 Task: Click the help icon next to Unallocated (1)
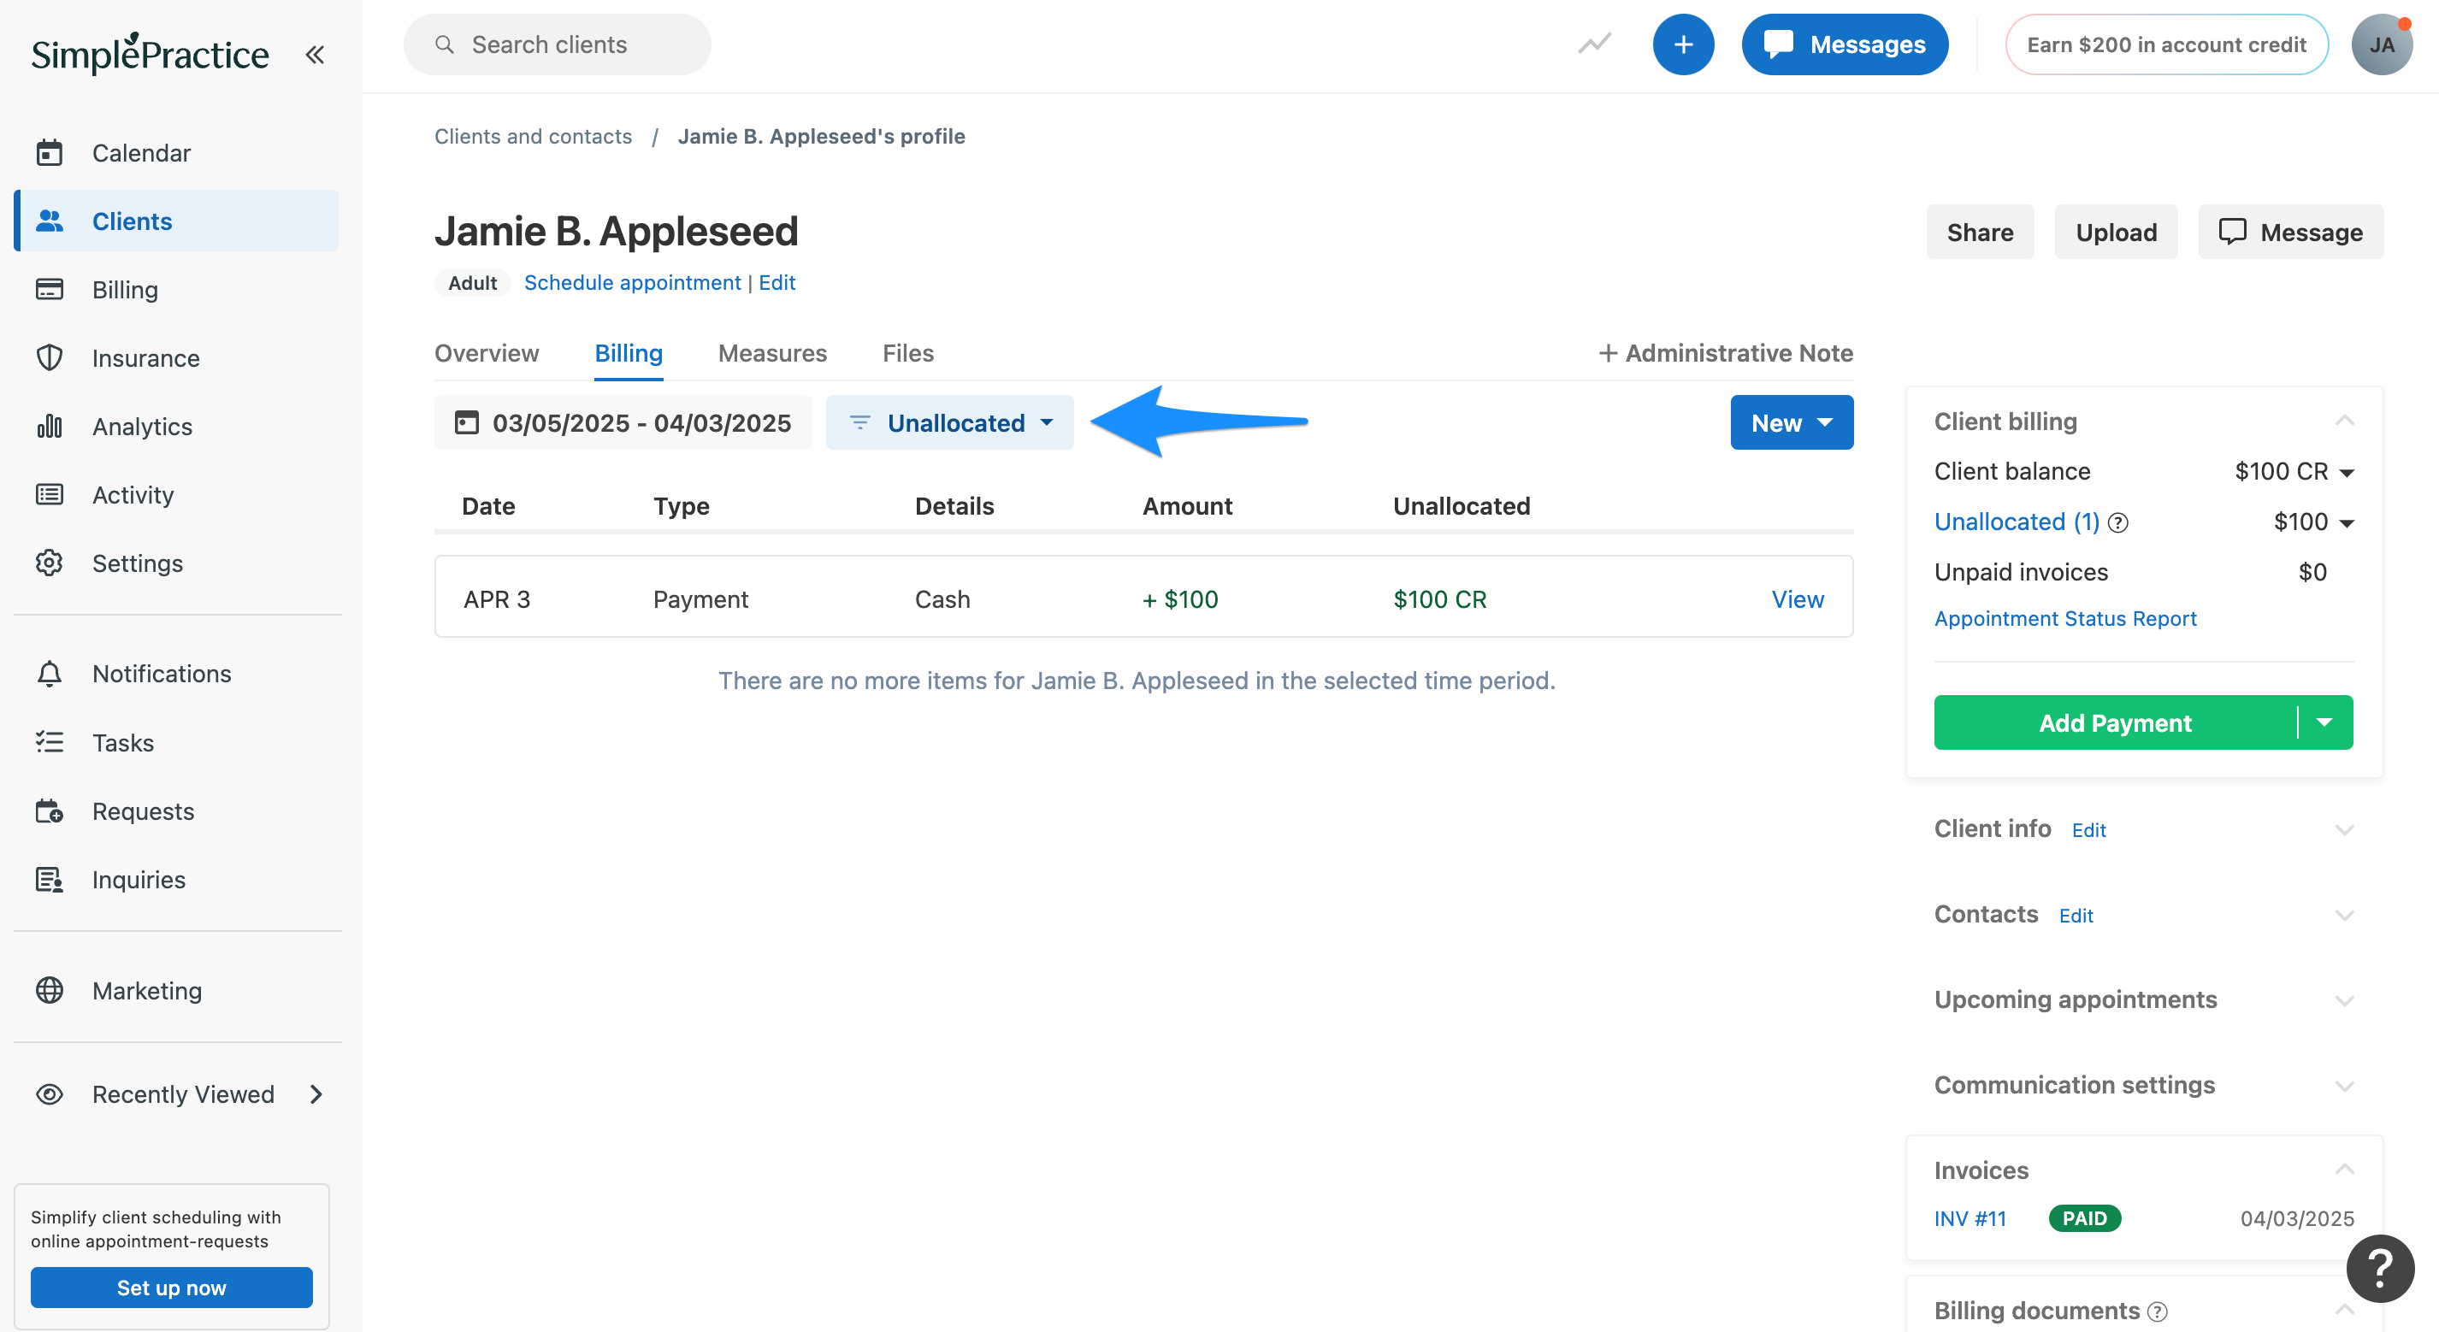pos(2118,522)
